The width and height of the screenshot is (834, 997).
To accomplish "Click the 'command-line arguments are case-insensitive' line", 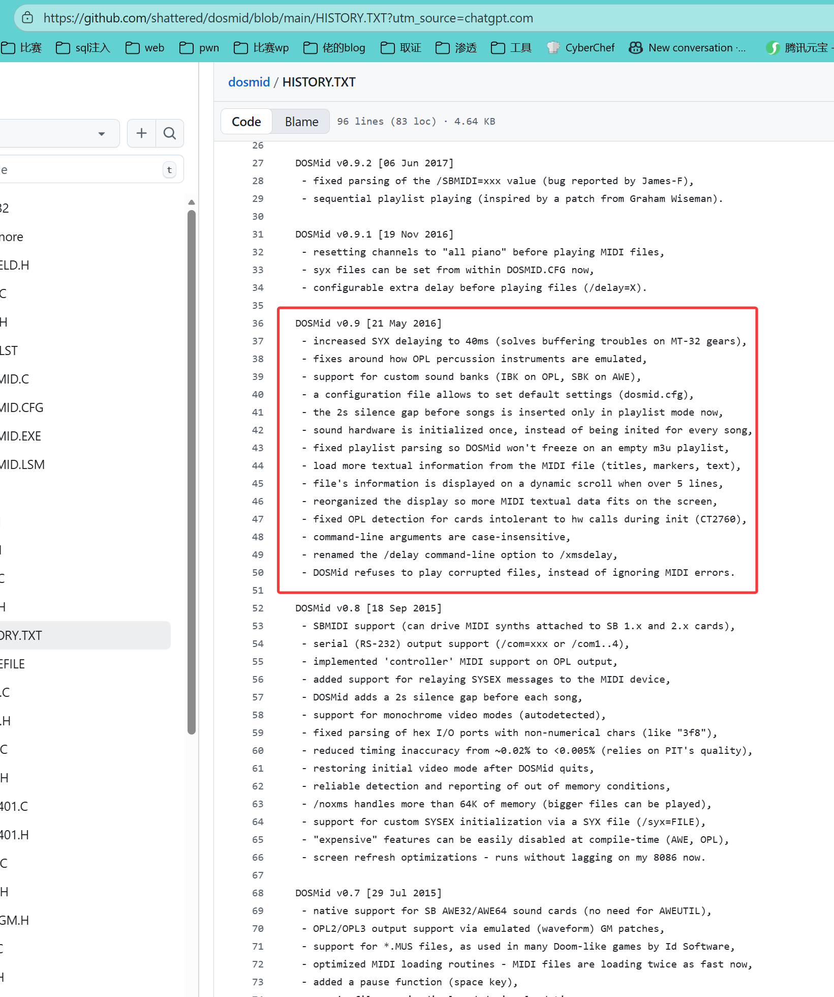I will 436,537.
